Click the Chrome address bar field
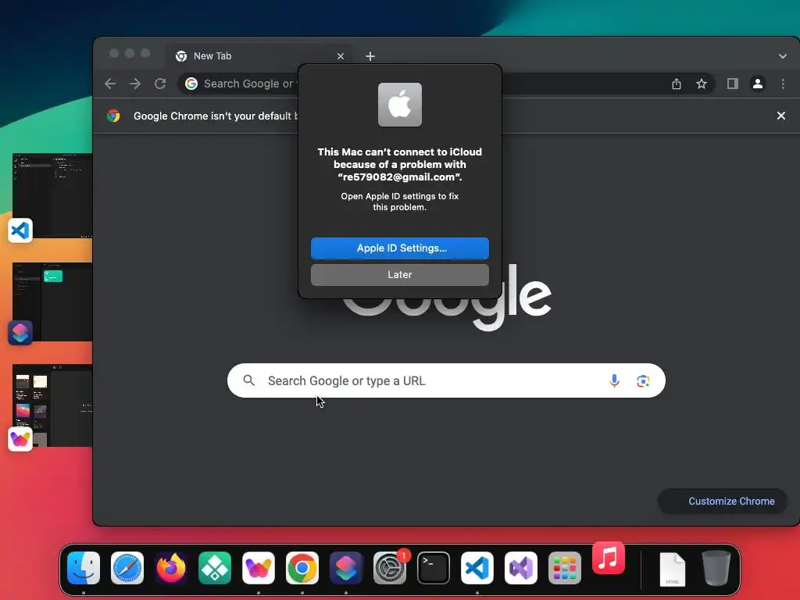800x600 pixels. [446, 84]
